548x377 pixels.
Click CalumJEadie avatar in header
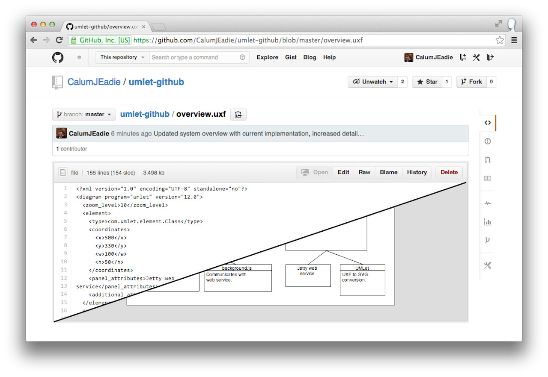tap(408, 57)
